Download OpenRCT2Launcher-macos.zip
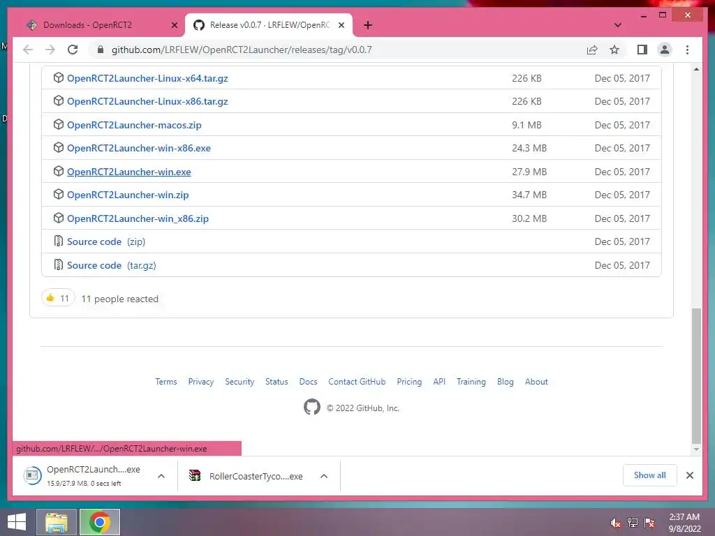 134,125
